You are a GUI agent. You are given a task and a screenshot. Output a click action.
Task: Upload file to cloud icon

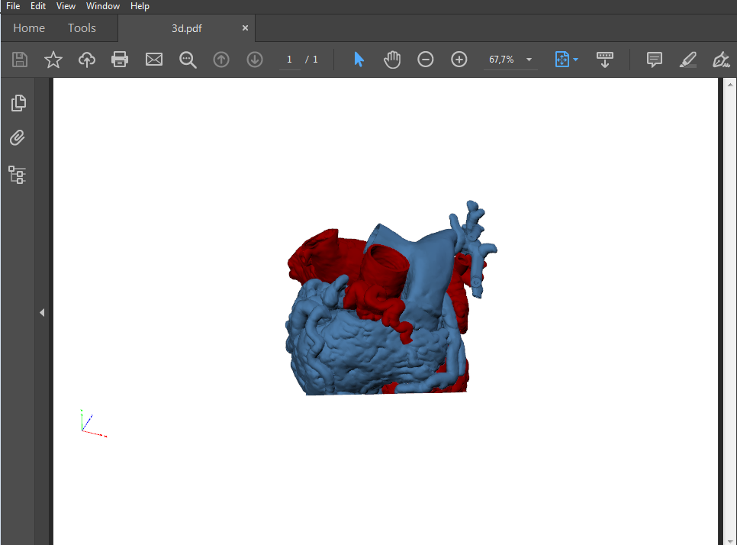coord(86,60)
